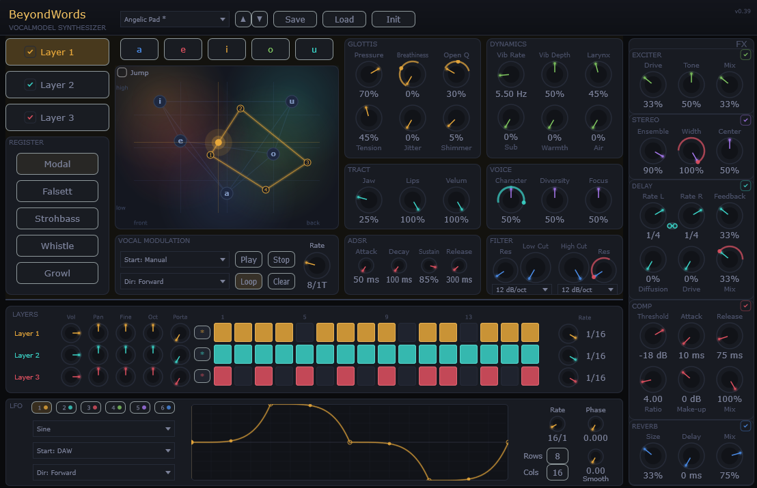757x488 pixels.
Task: Select the 'a' vowel button
Action: pos(139,49)
